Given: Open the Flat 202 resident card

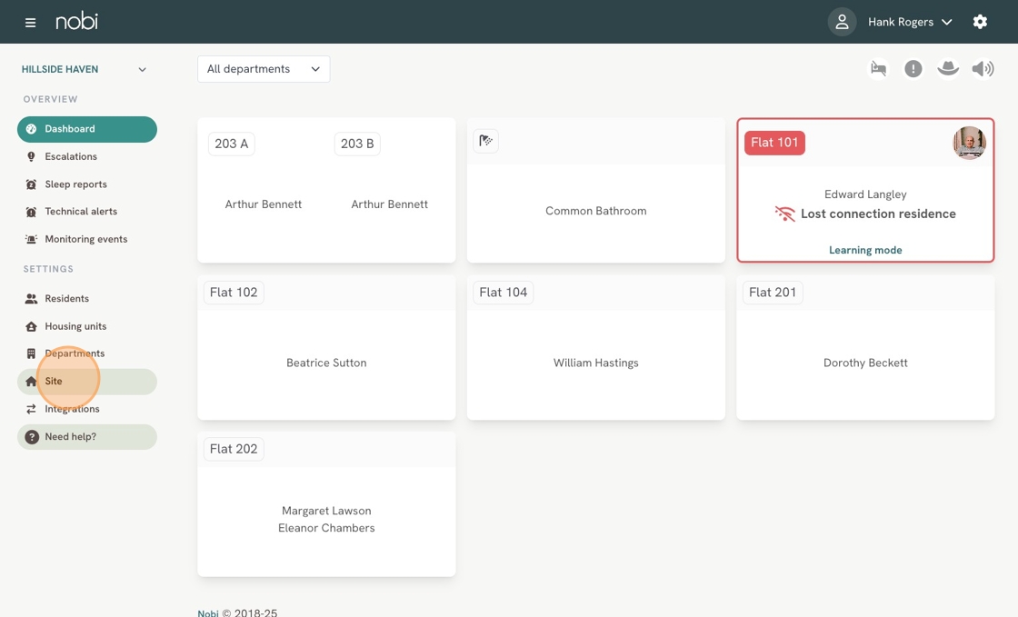Looking at the screenshot, I should click(x=326, y=519).
